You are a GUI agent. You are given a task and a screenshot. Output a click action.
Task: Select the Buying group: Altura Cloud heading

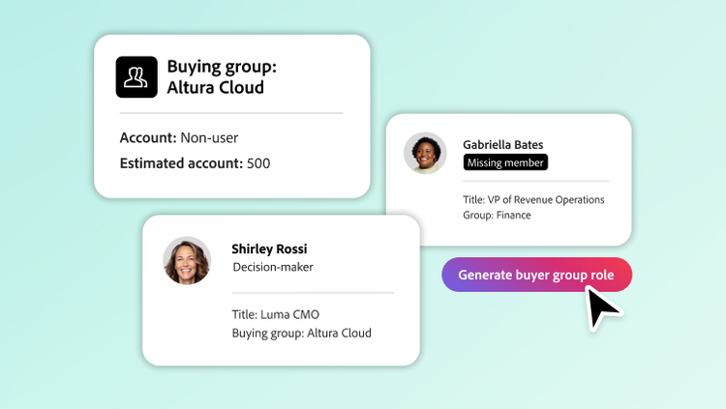(x=222, y=76)
